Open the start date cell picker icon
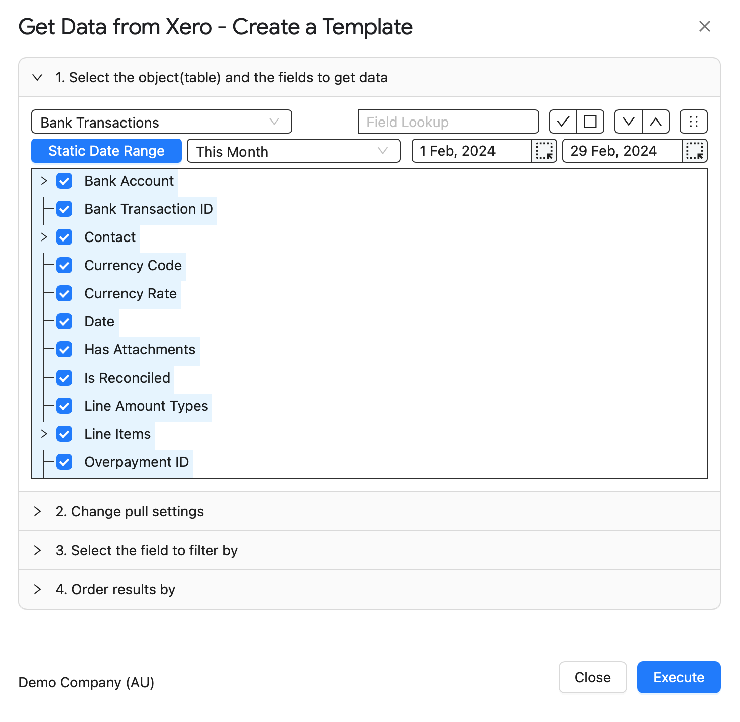The width and height of the screenshot is (740, 722). [544, 151]
